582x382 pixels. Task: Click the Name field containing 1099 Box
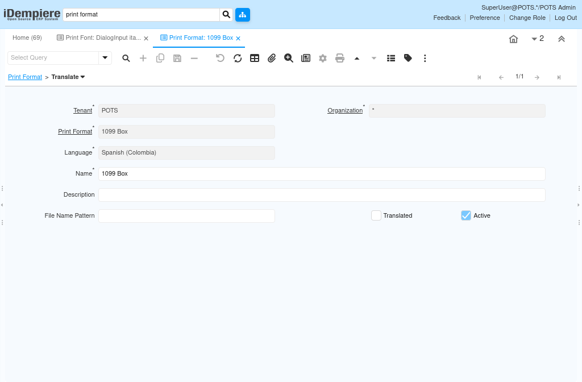coord(322,174)
